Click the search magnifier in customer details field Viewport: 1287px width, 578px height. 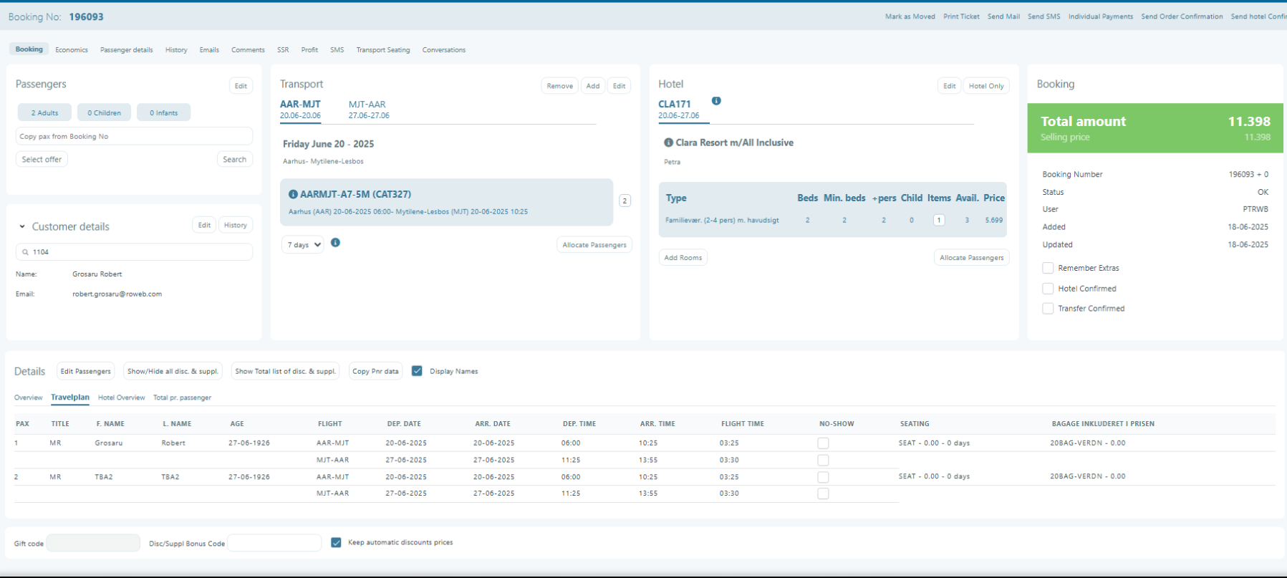coord(26,252)
